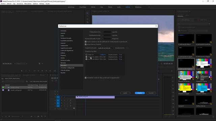
Task: Close the Preferencias dialog
Action: tap(156, 26)
